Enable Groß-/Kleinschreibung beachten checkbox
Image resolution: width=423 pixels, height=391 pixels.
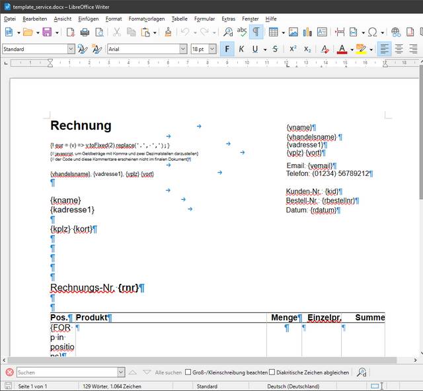[x=188, y=372]
